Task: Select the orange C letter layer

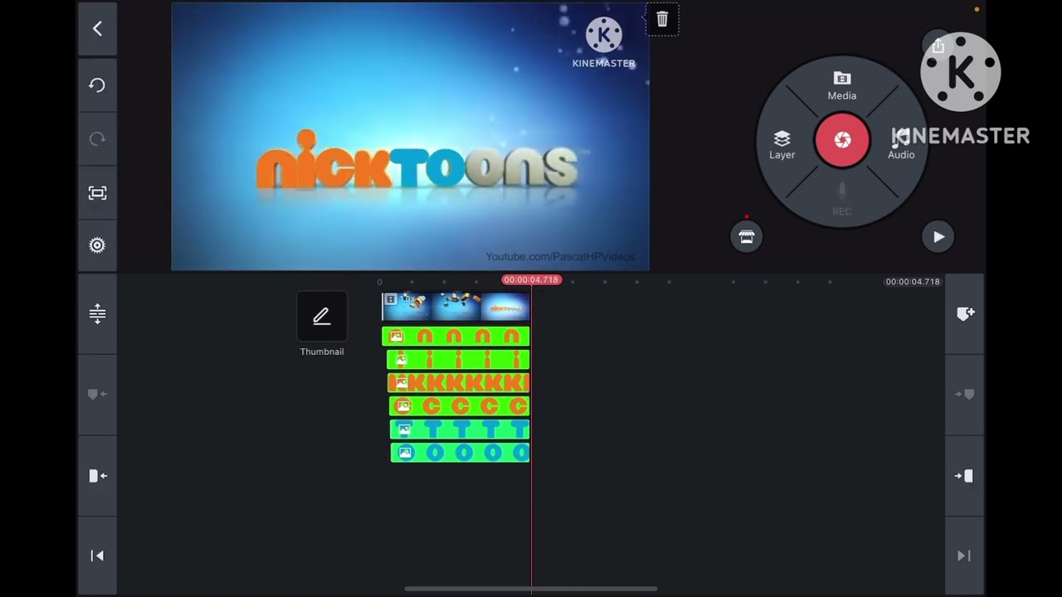Action: 460,406
